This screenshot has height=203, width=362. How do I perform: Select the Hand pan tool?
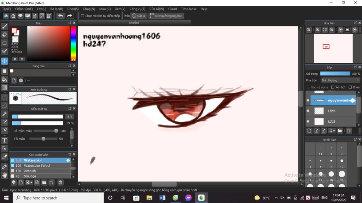4,175
